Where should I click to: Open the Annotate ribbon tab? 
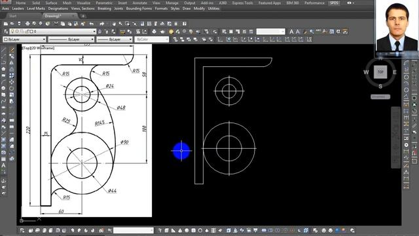139,3
